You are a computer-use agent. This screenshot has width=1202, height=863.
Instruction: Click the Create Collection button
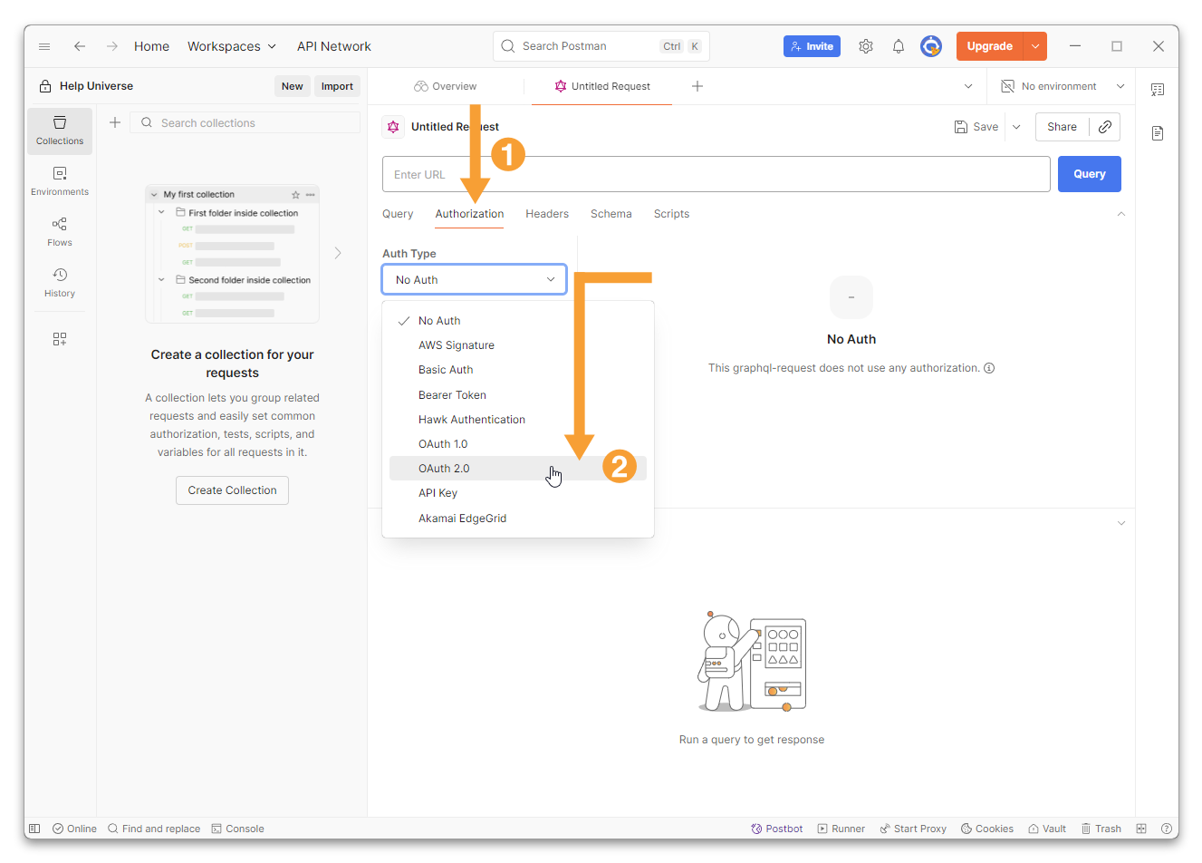pos(232,490)
